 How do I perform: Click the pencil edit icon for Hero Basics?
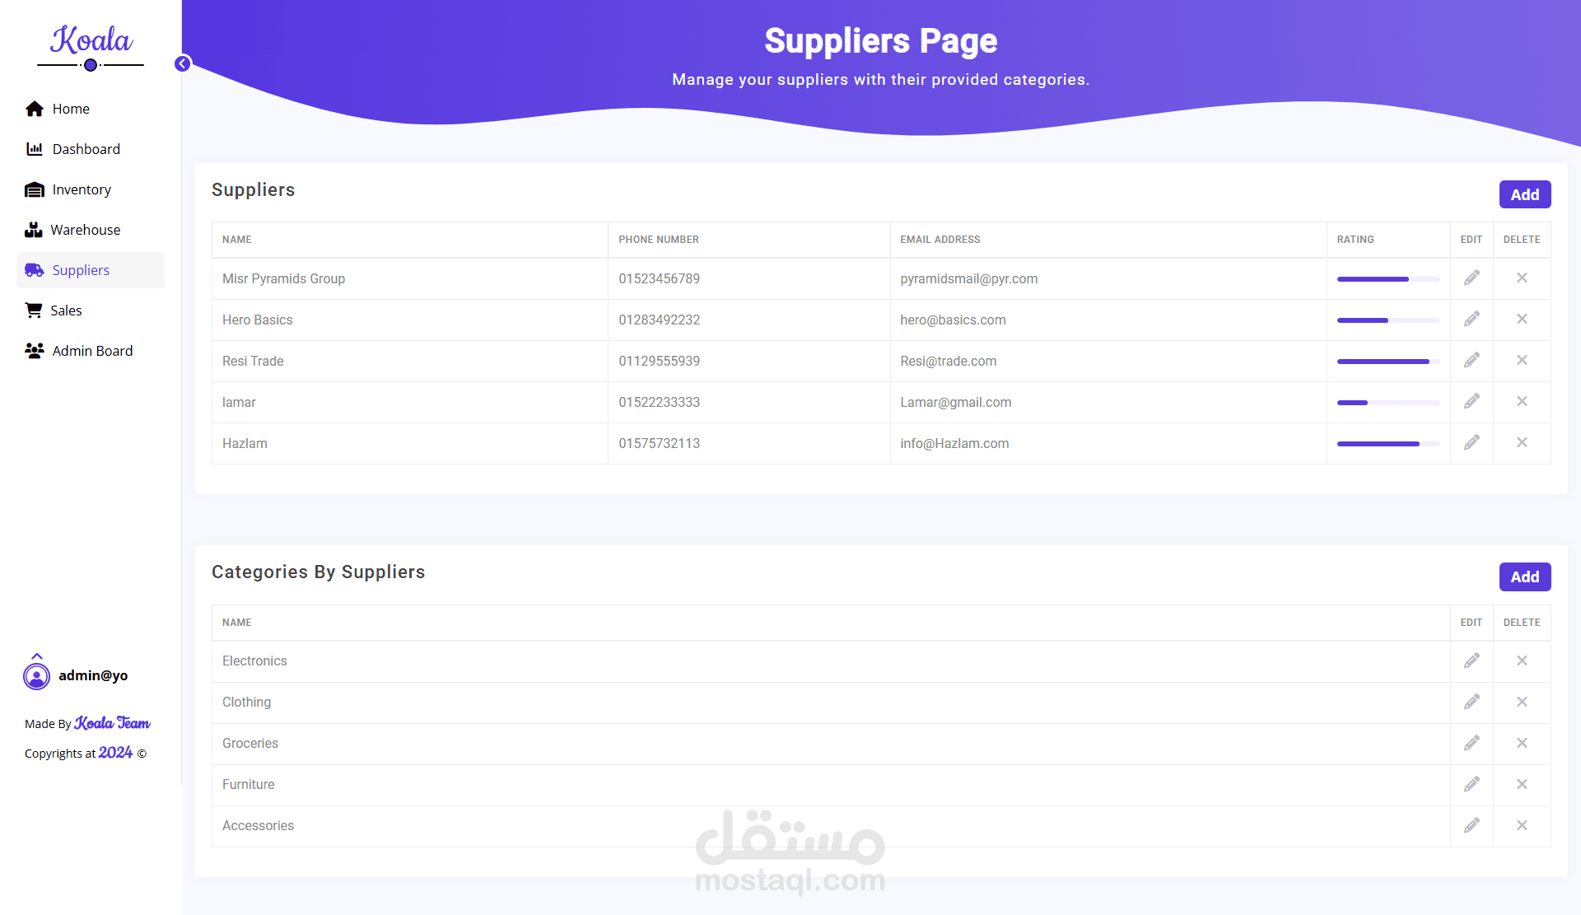point(1471,320)
